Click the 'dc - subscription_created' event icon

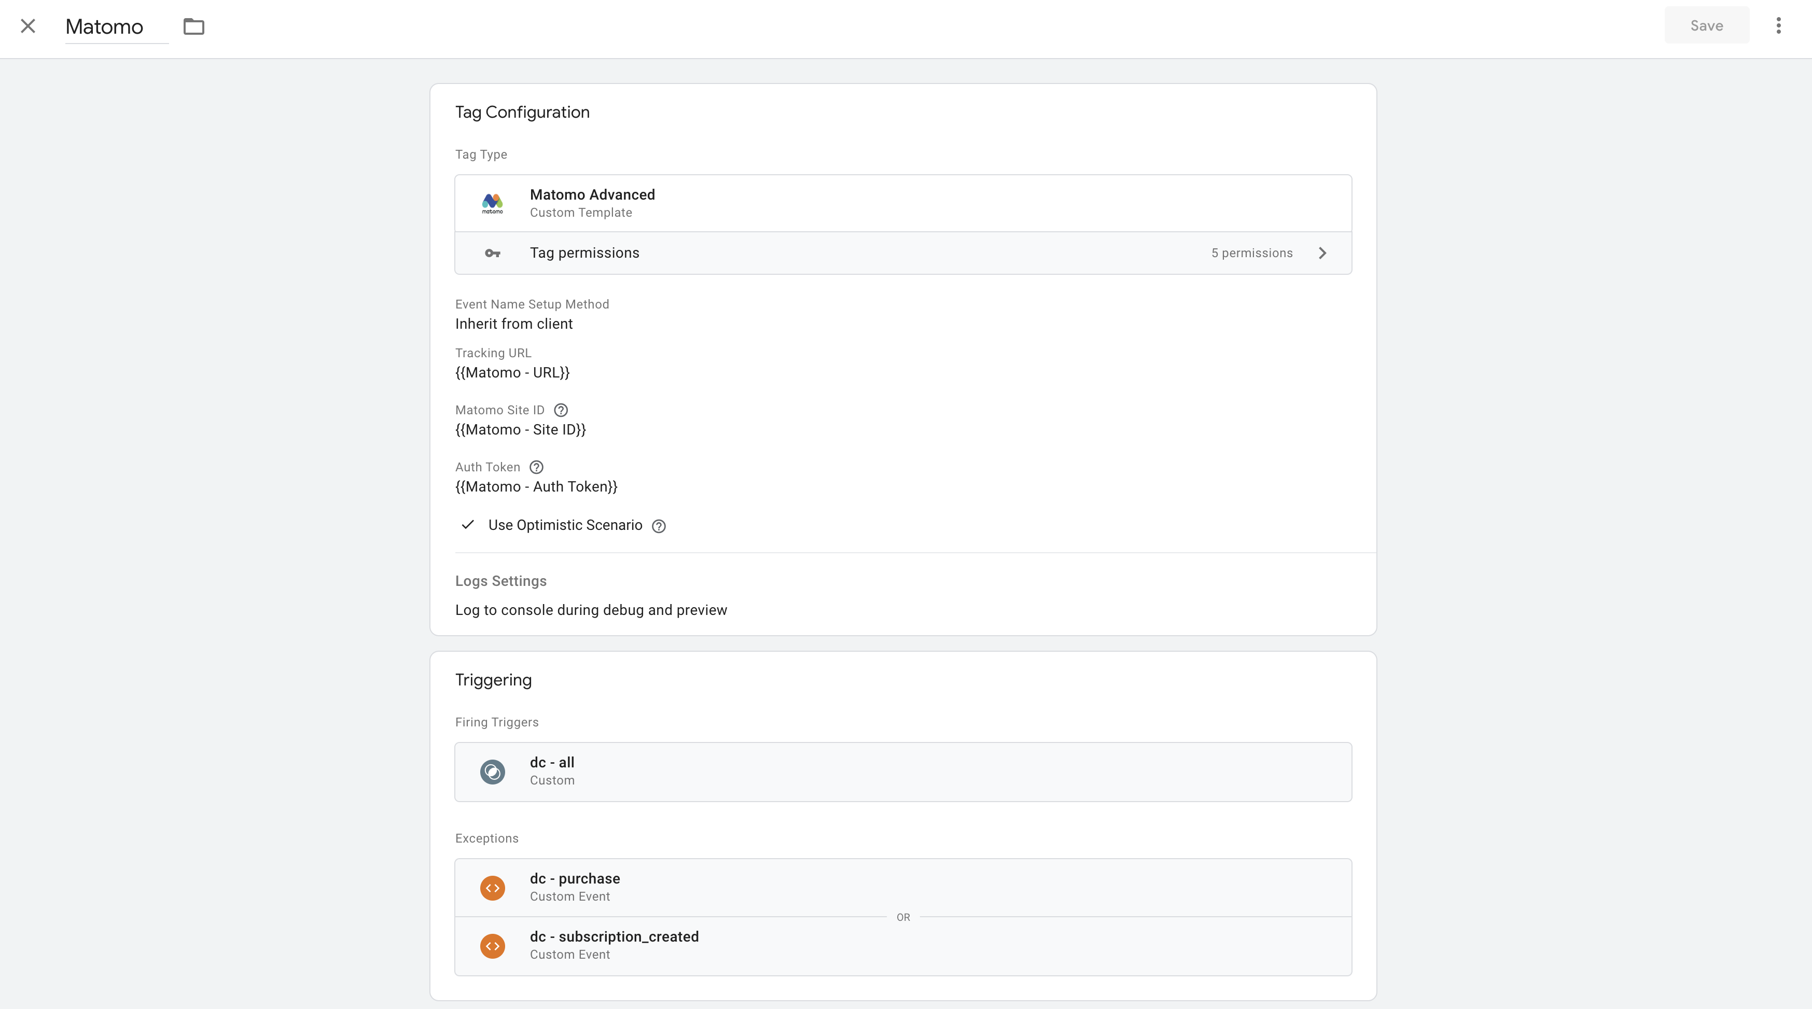pyautogui.click(x=492, y=946)
